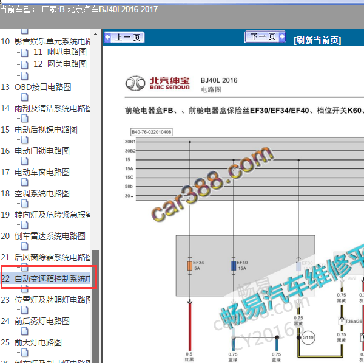Click the tree panel scroll-up arrow
This screenshot has width=364, height=363.
pos(95,34)
